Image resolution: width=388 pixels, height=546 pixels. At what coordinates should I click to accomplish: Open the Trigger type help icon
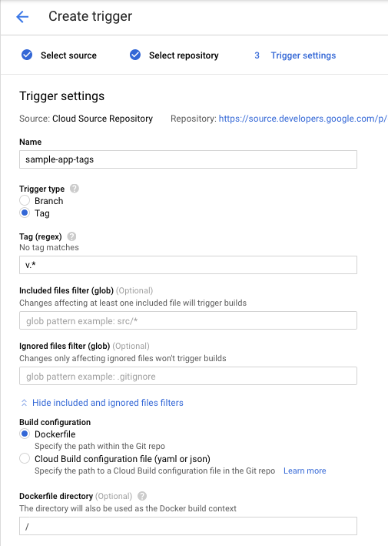[75, 189]
